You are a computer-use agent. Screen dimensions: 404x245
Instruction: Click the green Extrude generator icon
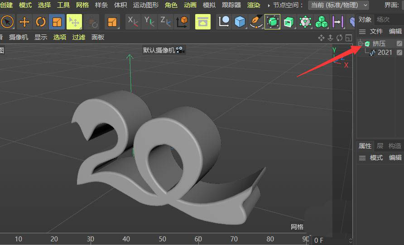point(289,22)
